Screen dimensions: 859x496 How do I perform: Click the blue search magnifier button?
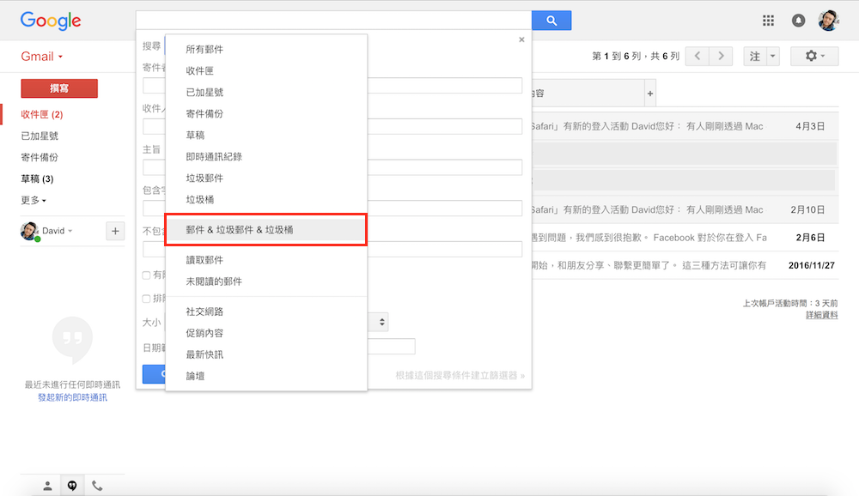coord(551,21)
